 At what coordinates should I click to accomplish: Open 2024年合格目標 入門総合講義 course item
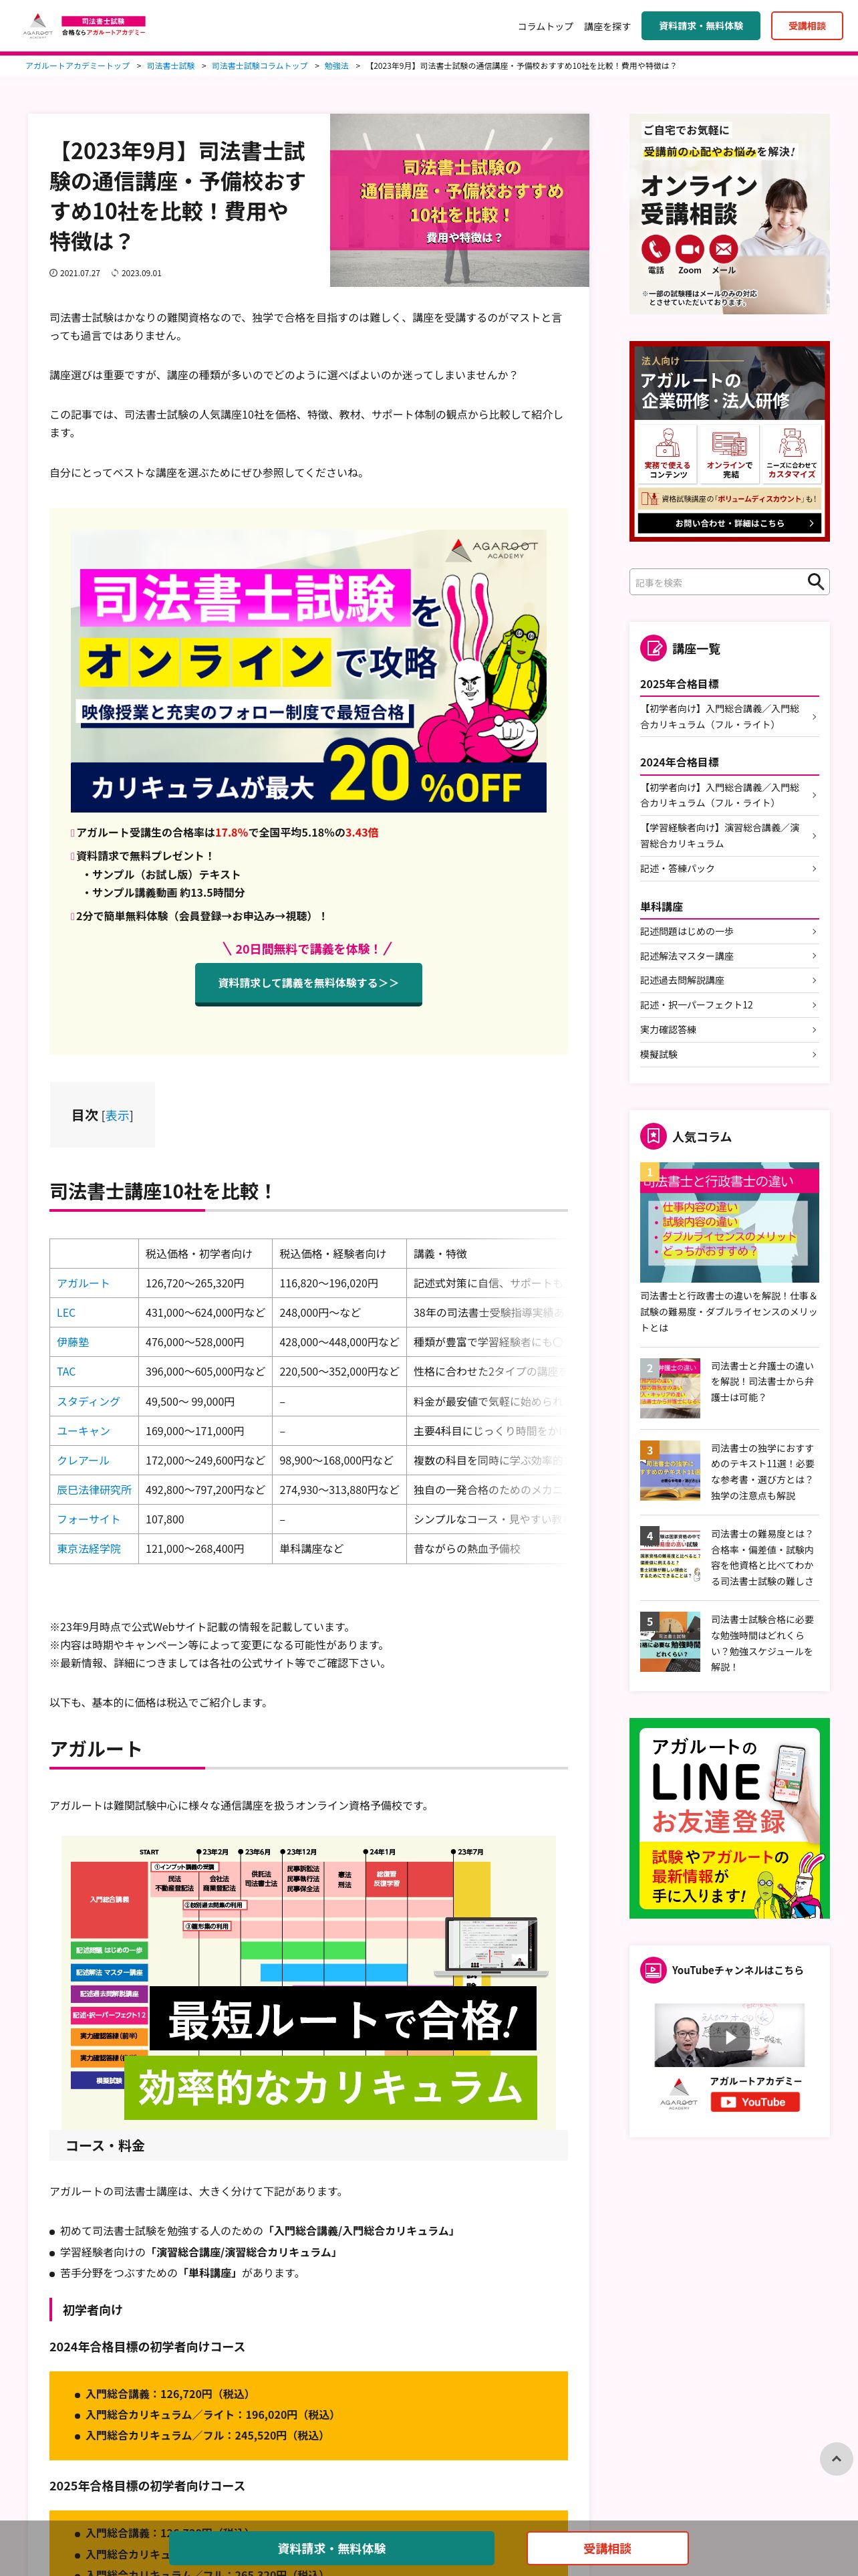(x=729, y=795)
